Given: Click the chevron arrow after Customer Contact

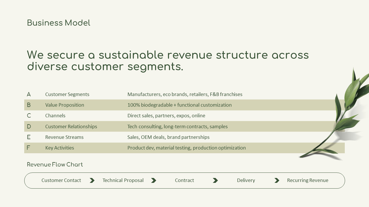Looking at the screenshot, I should pos(92,181).
